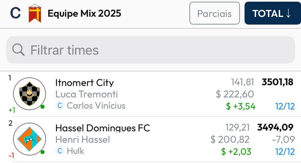Screen dimensions: 301x163
Task: Toggle TOTAL sort order button
Action: tap(272, 13)
